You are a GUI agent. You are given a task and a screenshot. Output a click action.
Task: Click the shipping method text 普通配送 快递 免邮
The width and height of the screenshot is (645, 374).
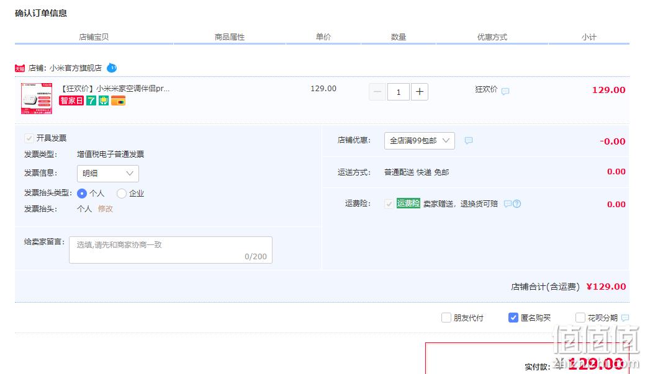point(417,172)
